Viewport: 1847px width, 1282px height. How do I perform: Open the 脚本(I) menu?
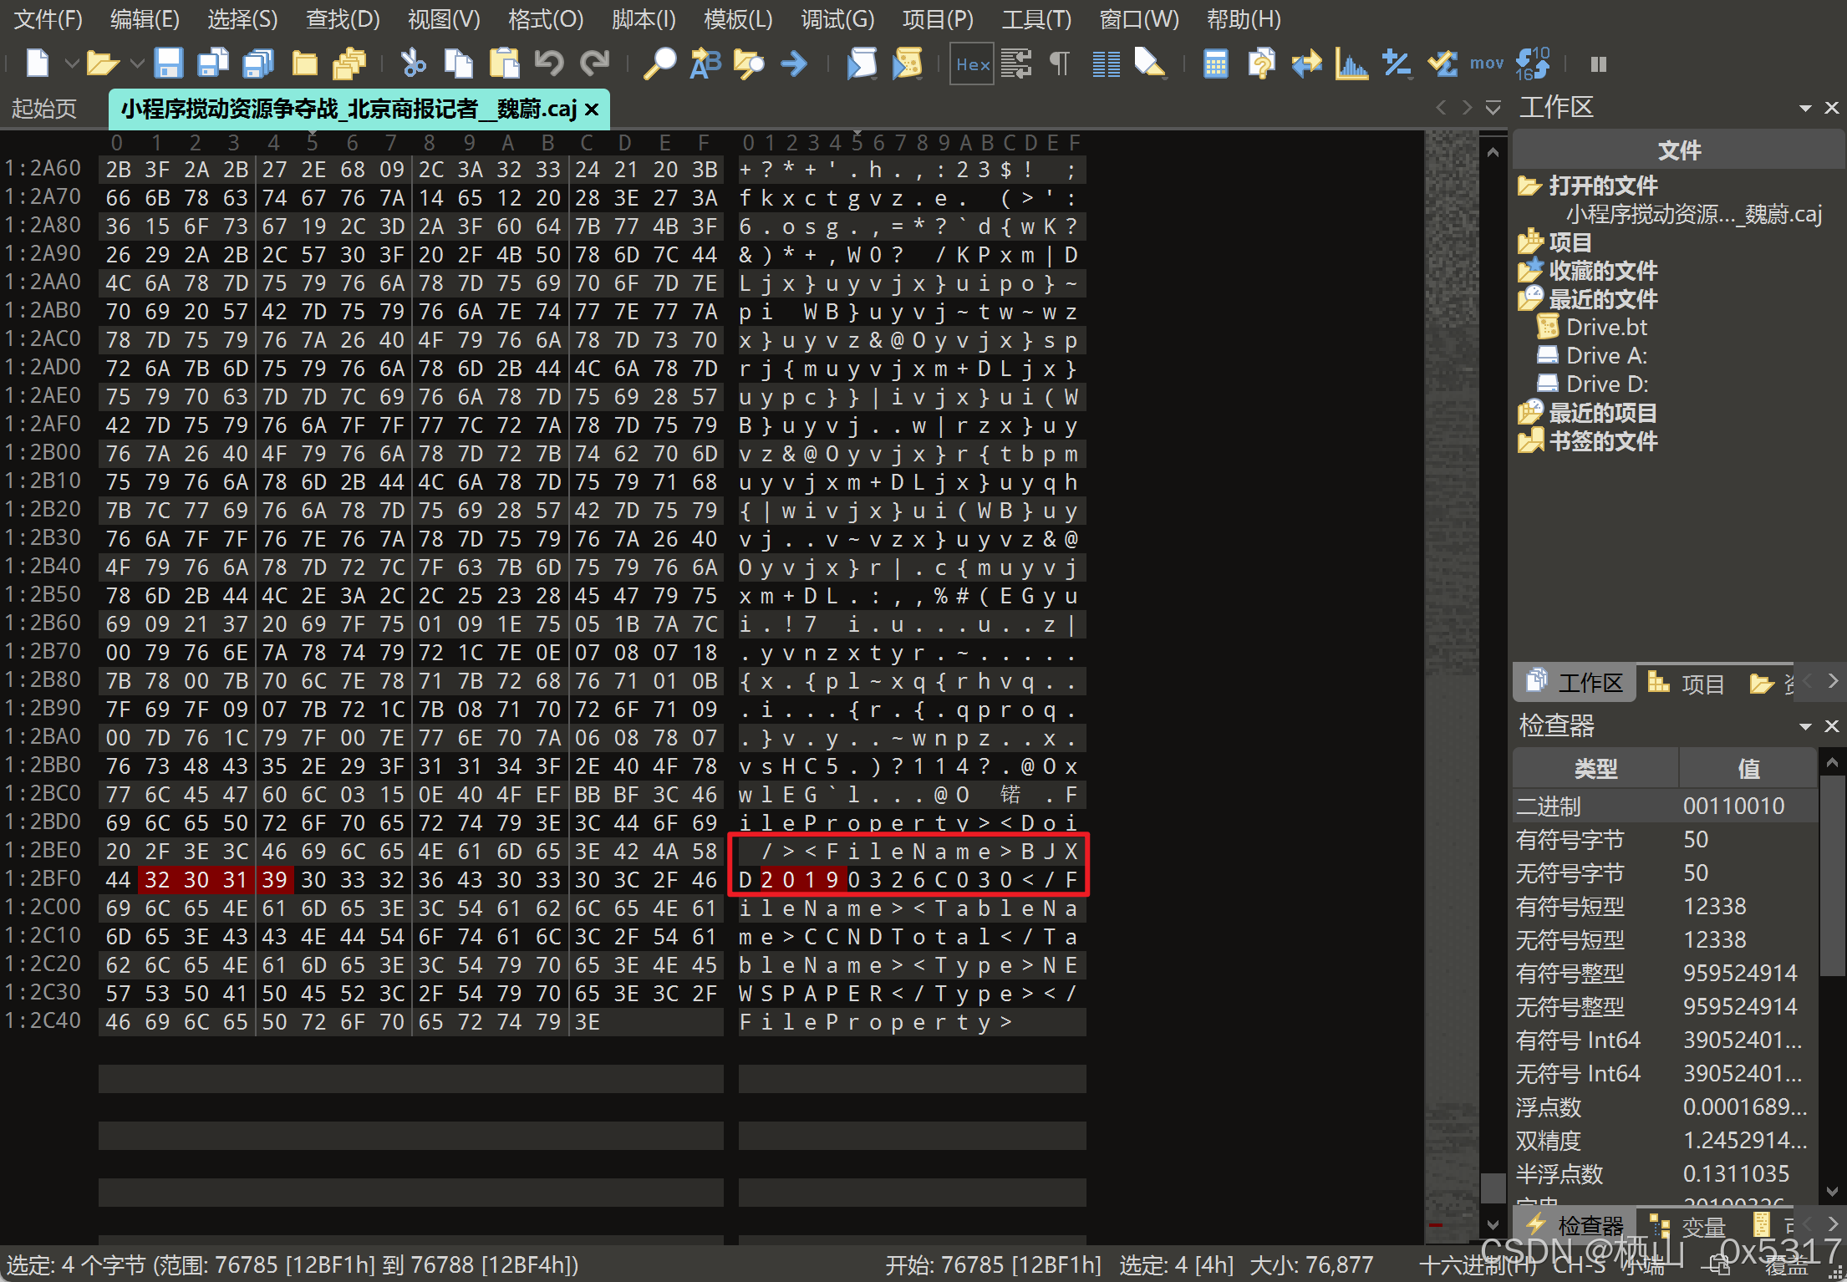coord(643,18)
